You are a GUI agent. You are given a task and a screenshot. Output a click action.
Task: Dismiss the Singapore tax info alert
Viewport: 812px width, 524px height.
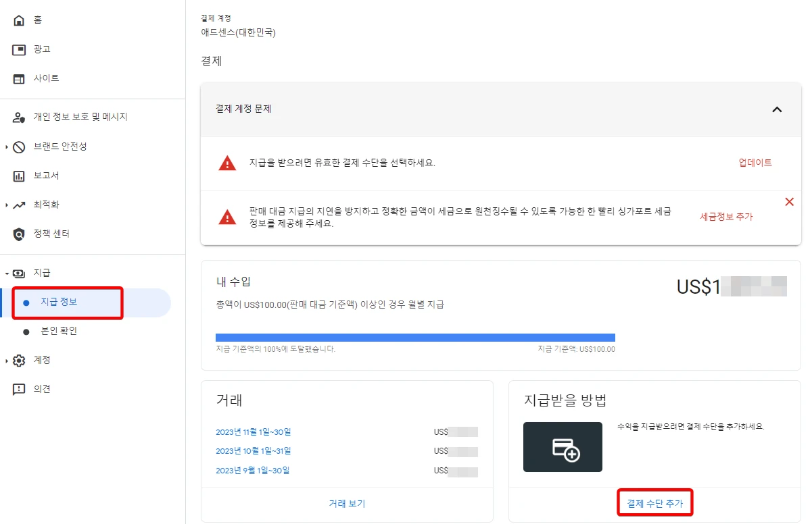coord(789,201)
